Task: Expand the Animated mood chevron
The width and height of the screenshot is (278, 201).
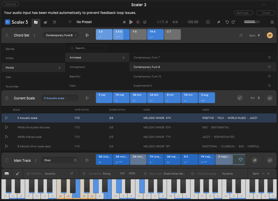Action: [124, 58]
